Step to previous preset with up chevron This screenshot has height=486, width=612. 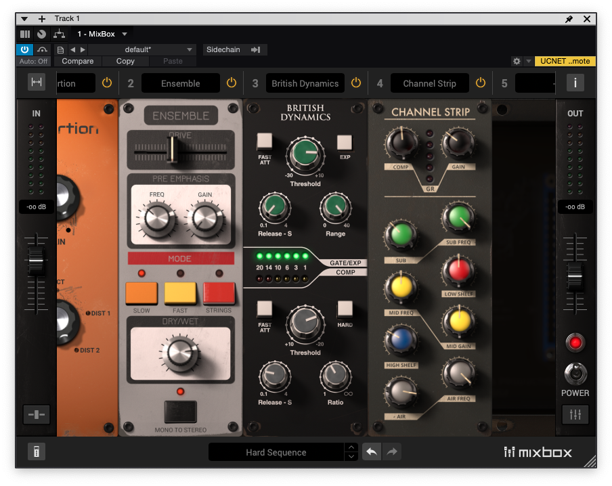click(351, 447)
